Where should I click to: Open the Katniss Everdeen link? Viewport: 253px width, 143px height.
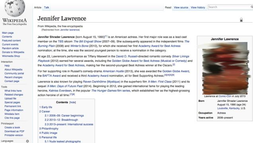tap(60, 91)
